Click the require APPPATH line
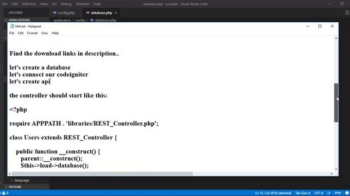 point(84,124)
